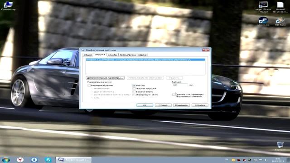The height and width of the screenshot is (163, 290).
Task: Click the Применить button
Action: [x=181, y=105]
